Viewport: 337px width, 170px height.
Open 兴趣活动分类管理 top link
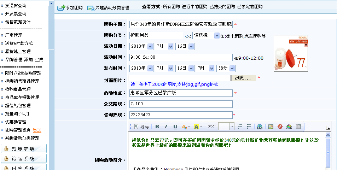pos(112,8)
